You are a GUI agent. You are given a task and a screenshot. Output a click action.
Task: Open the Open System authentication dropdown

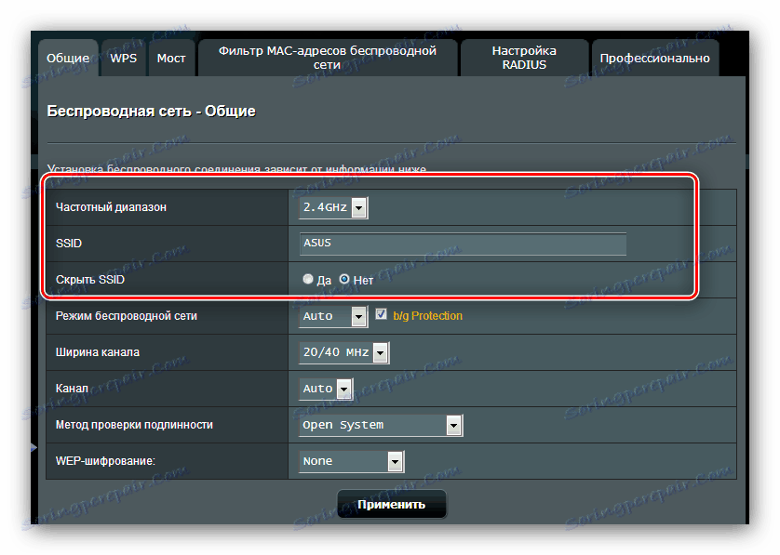click(380, 425)
